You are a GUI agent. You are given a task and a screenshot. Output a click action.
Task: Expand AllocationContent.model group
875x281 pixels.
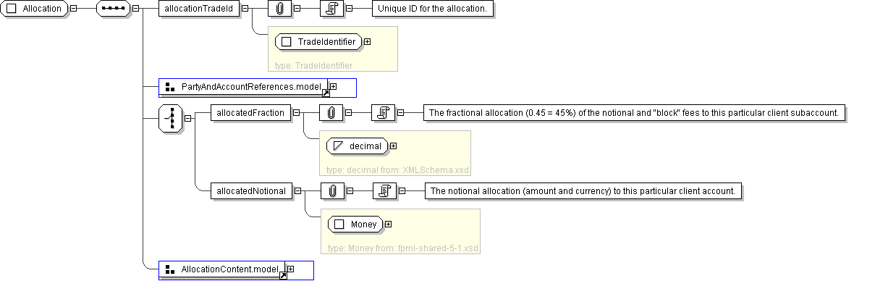(x=290, y=269)
